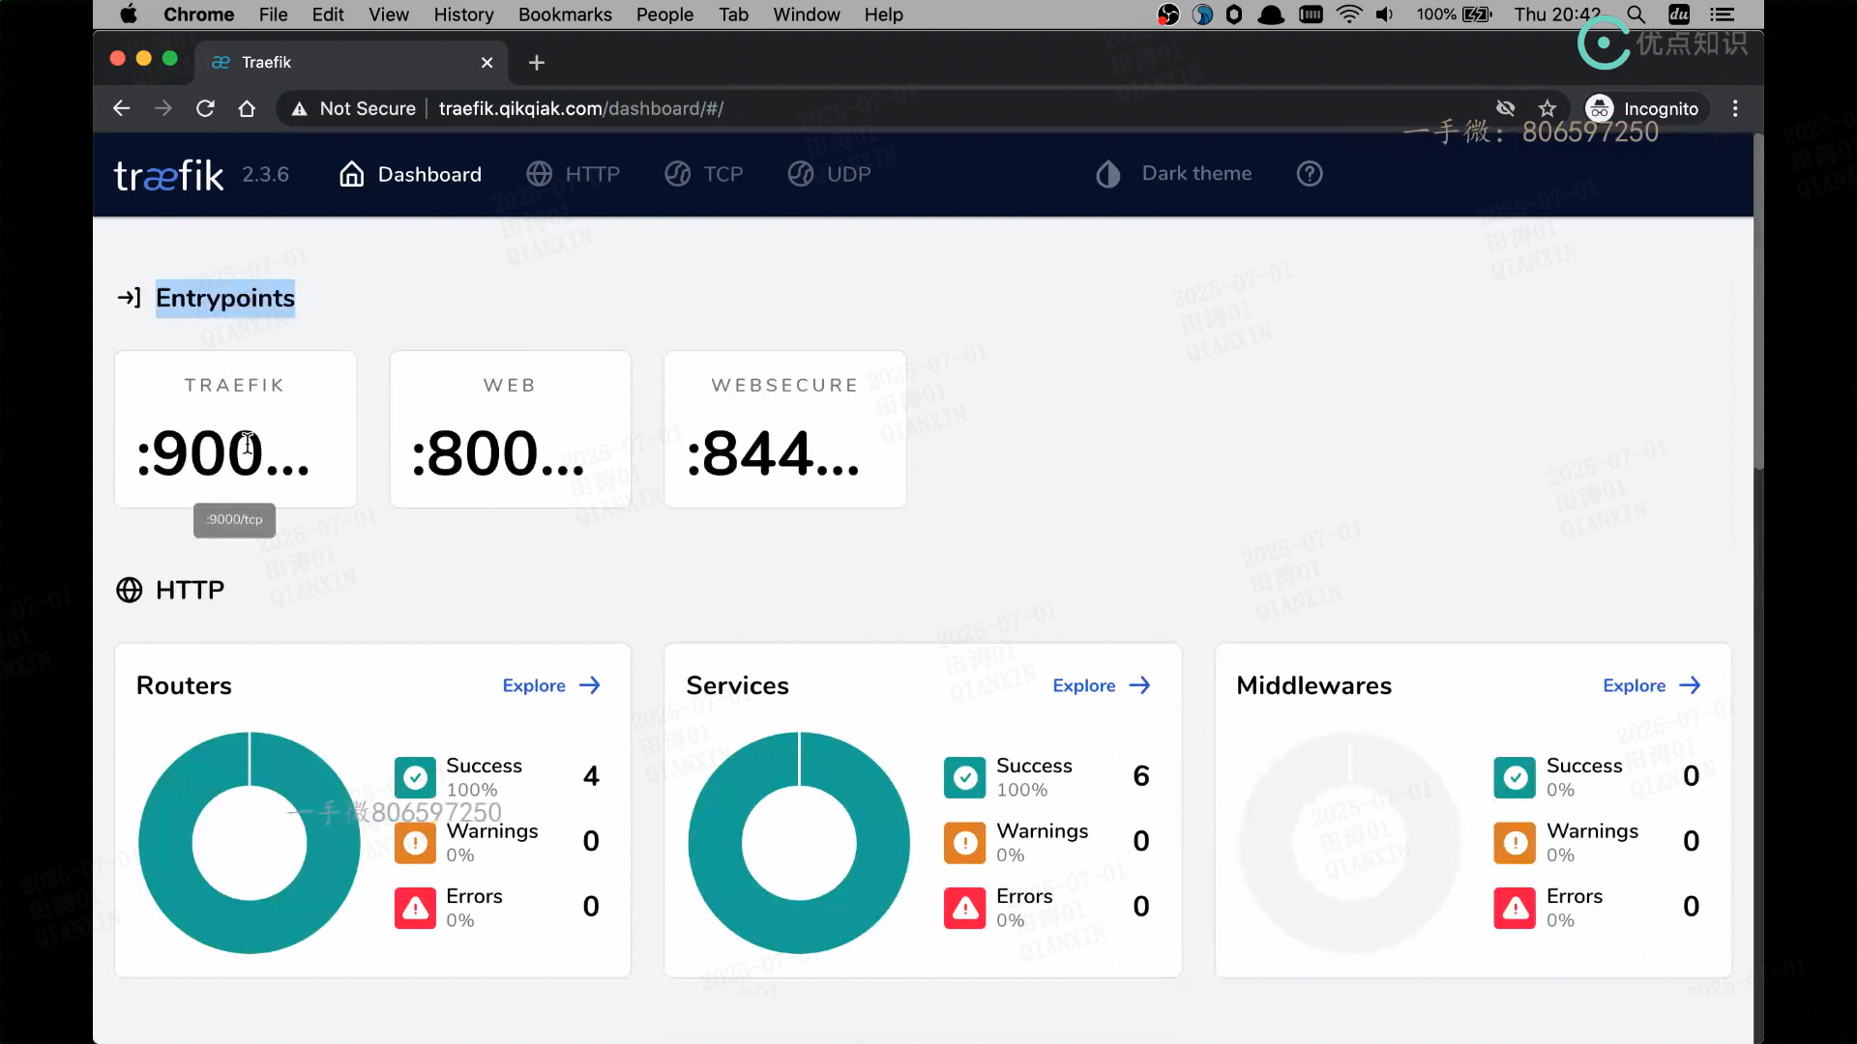Screen dimensions: 1857x1044
Task: Click the Services Errors warning icon
Action: pyautogui.click(x=964, y=908)
